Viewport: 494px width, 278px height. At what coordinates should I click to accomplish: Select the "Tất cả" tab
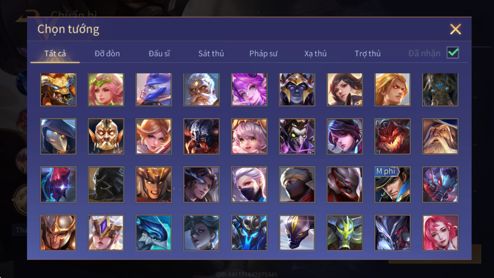point(55,53)
